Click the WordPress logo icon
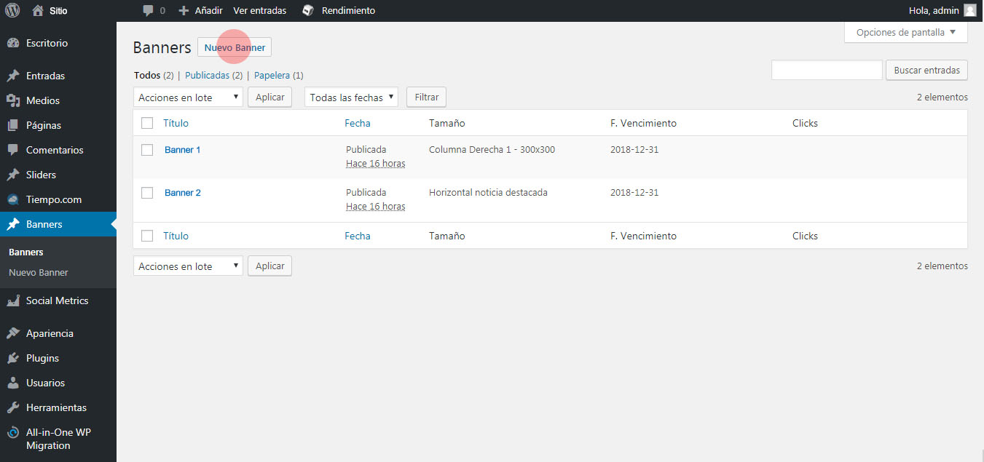 pos(12,10)
